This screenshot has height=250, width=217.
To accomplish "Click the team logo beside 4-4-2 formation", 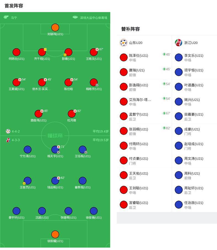I will (x=8, y=131).
